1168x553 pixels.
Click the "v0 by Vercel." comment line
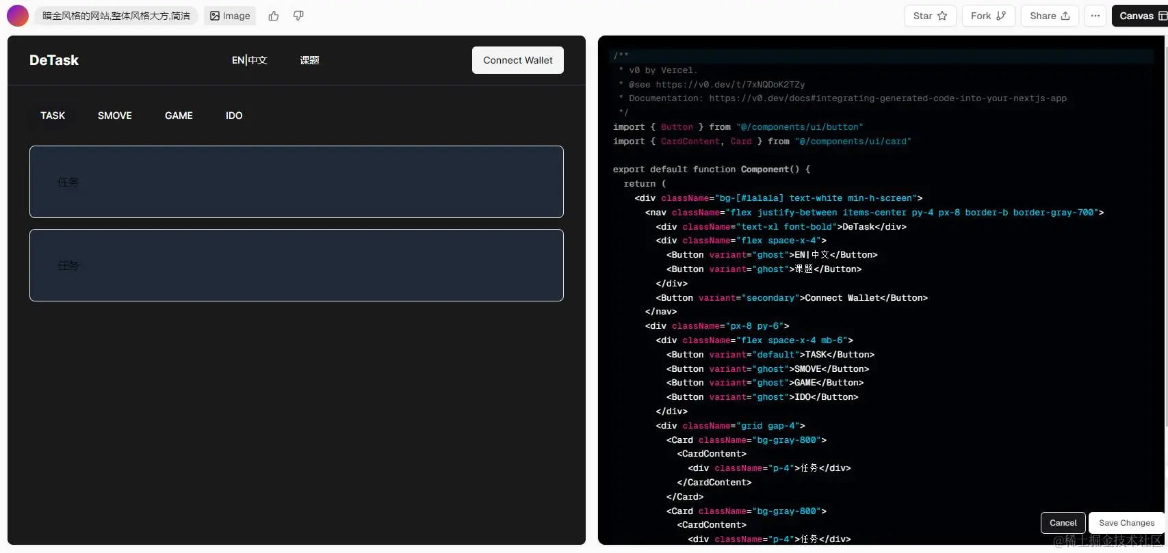click(x=658, y=70)
